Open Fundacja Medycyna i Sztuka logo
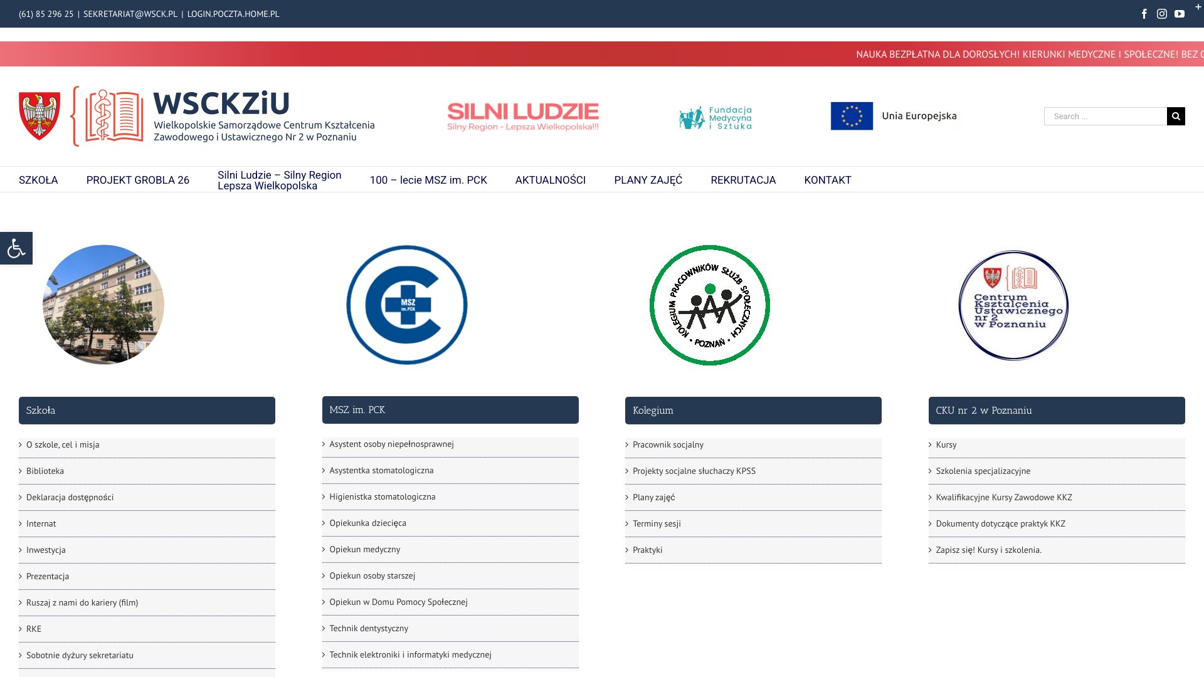Screen dimensions: 1204x677 coord(716,117)
